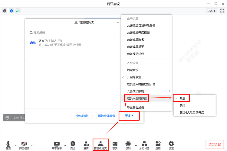Expand screen share options arrow
Screen dimensions: 227x151
point(65,145)
